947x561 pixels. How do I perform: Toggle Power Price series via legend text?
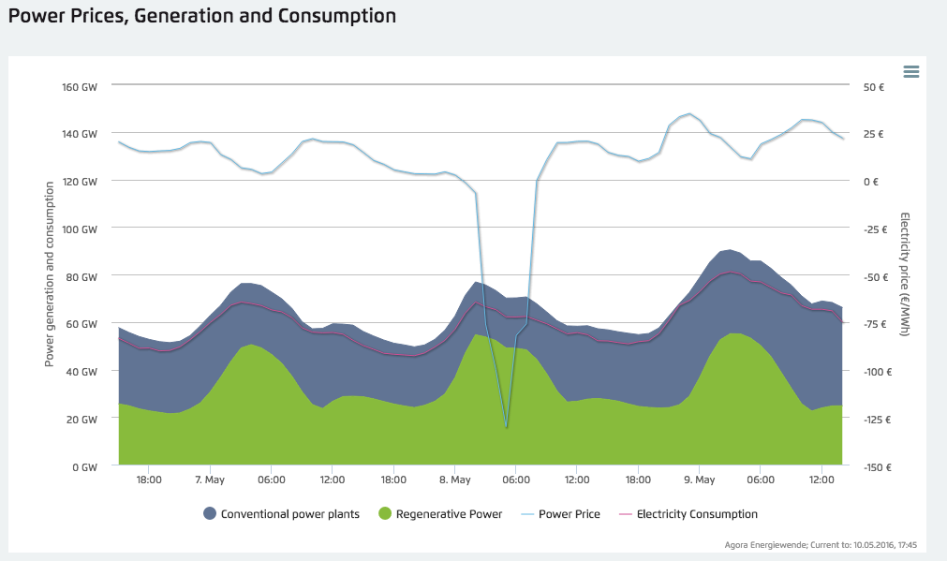569,514
